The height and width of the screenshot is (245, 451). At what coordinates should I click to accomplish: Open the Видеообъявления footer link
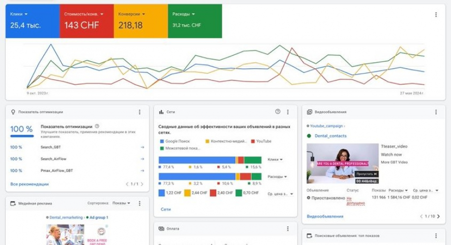point(325,216)
